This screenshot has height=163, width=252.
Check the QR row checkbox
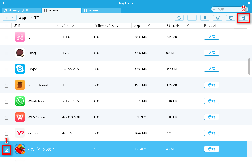coord(7,38)
